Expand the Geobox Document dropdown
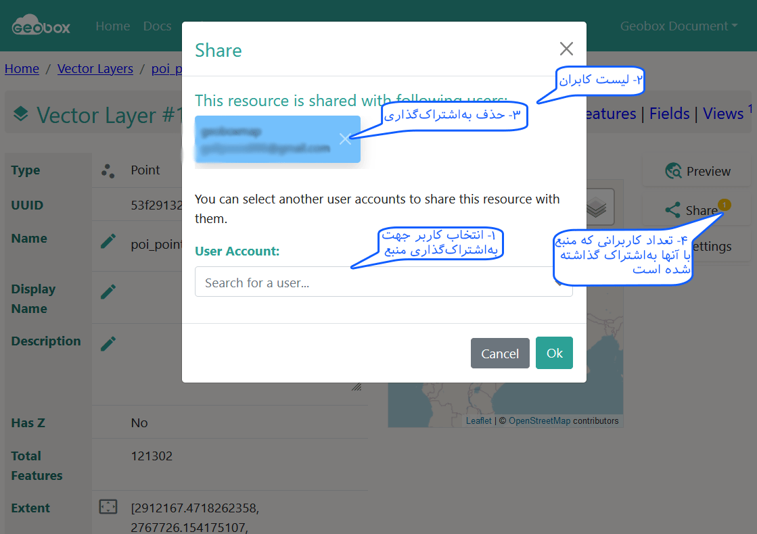This screenshot has height=534, width=757. pos(679,26)
